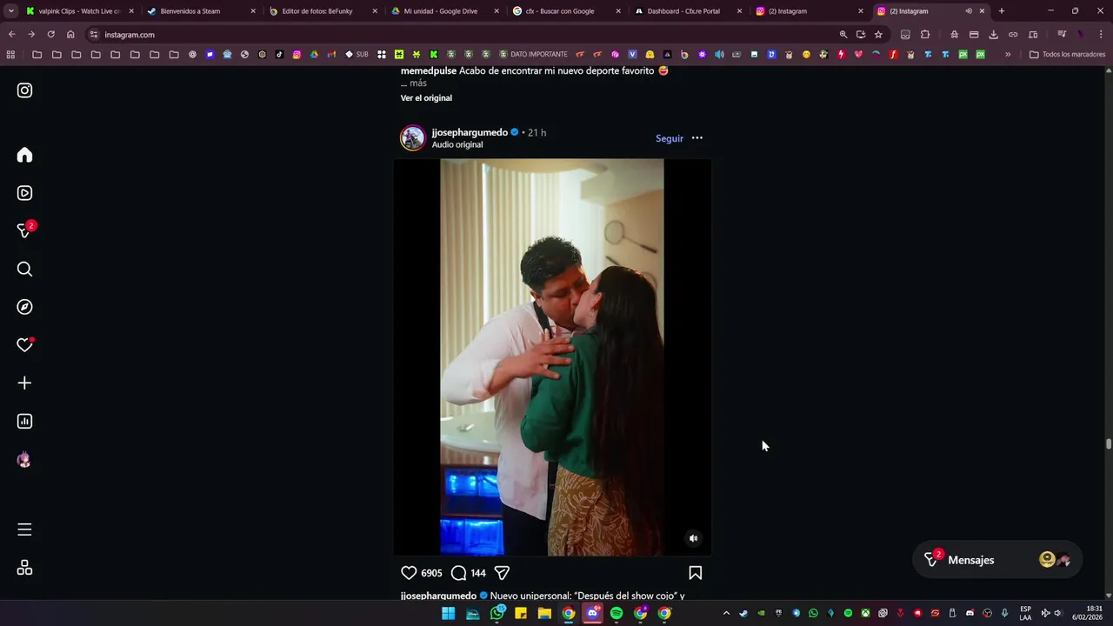The height and width of the screenshot is (626, 1113).
Task: Open the tab search dropdown arrow
Action: coord(10,11)
